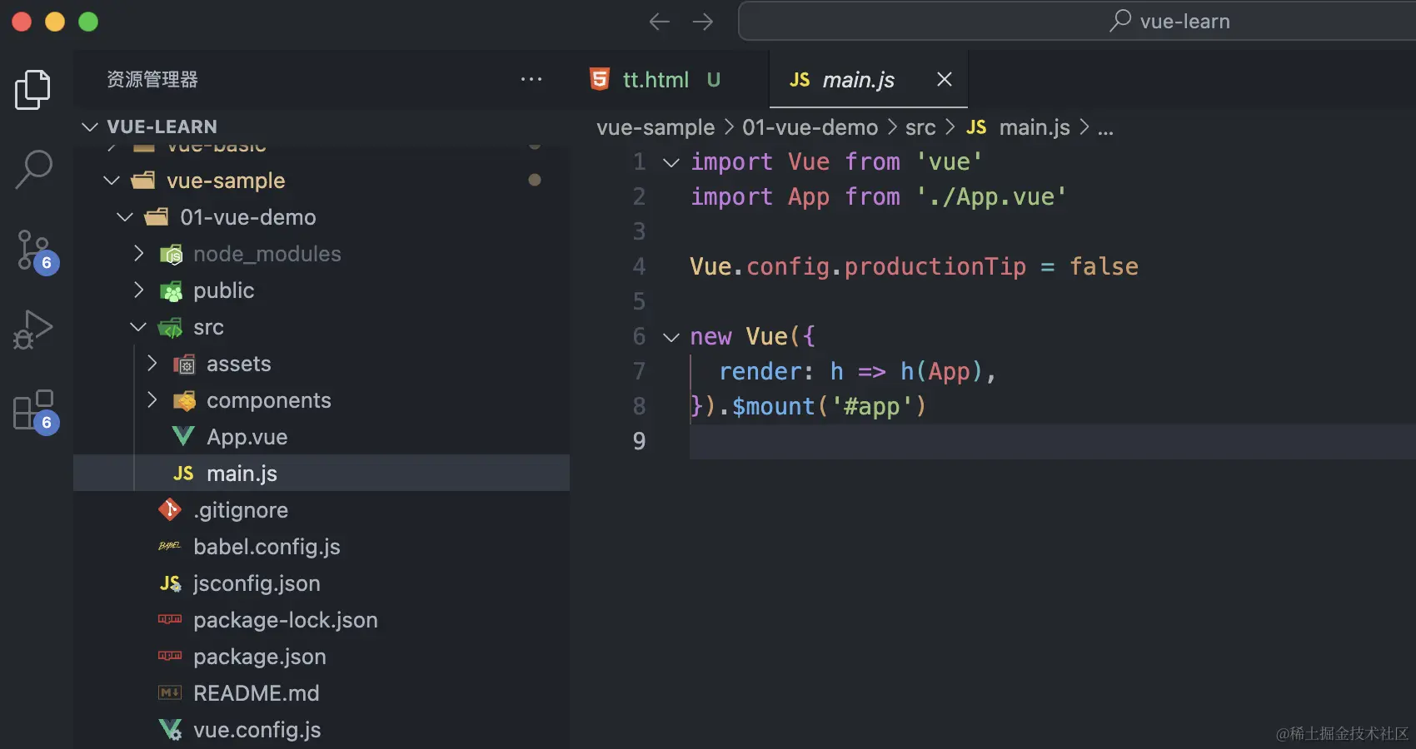
Task: Open package-lock.json file
Action: [286, 620]
